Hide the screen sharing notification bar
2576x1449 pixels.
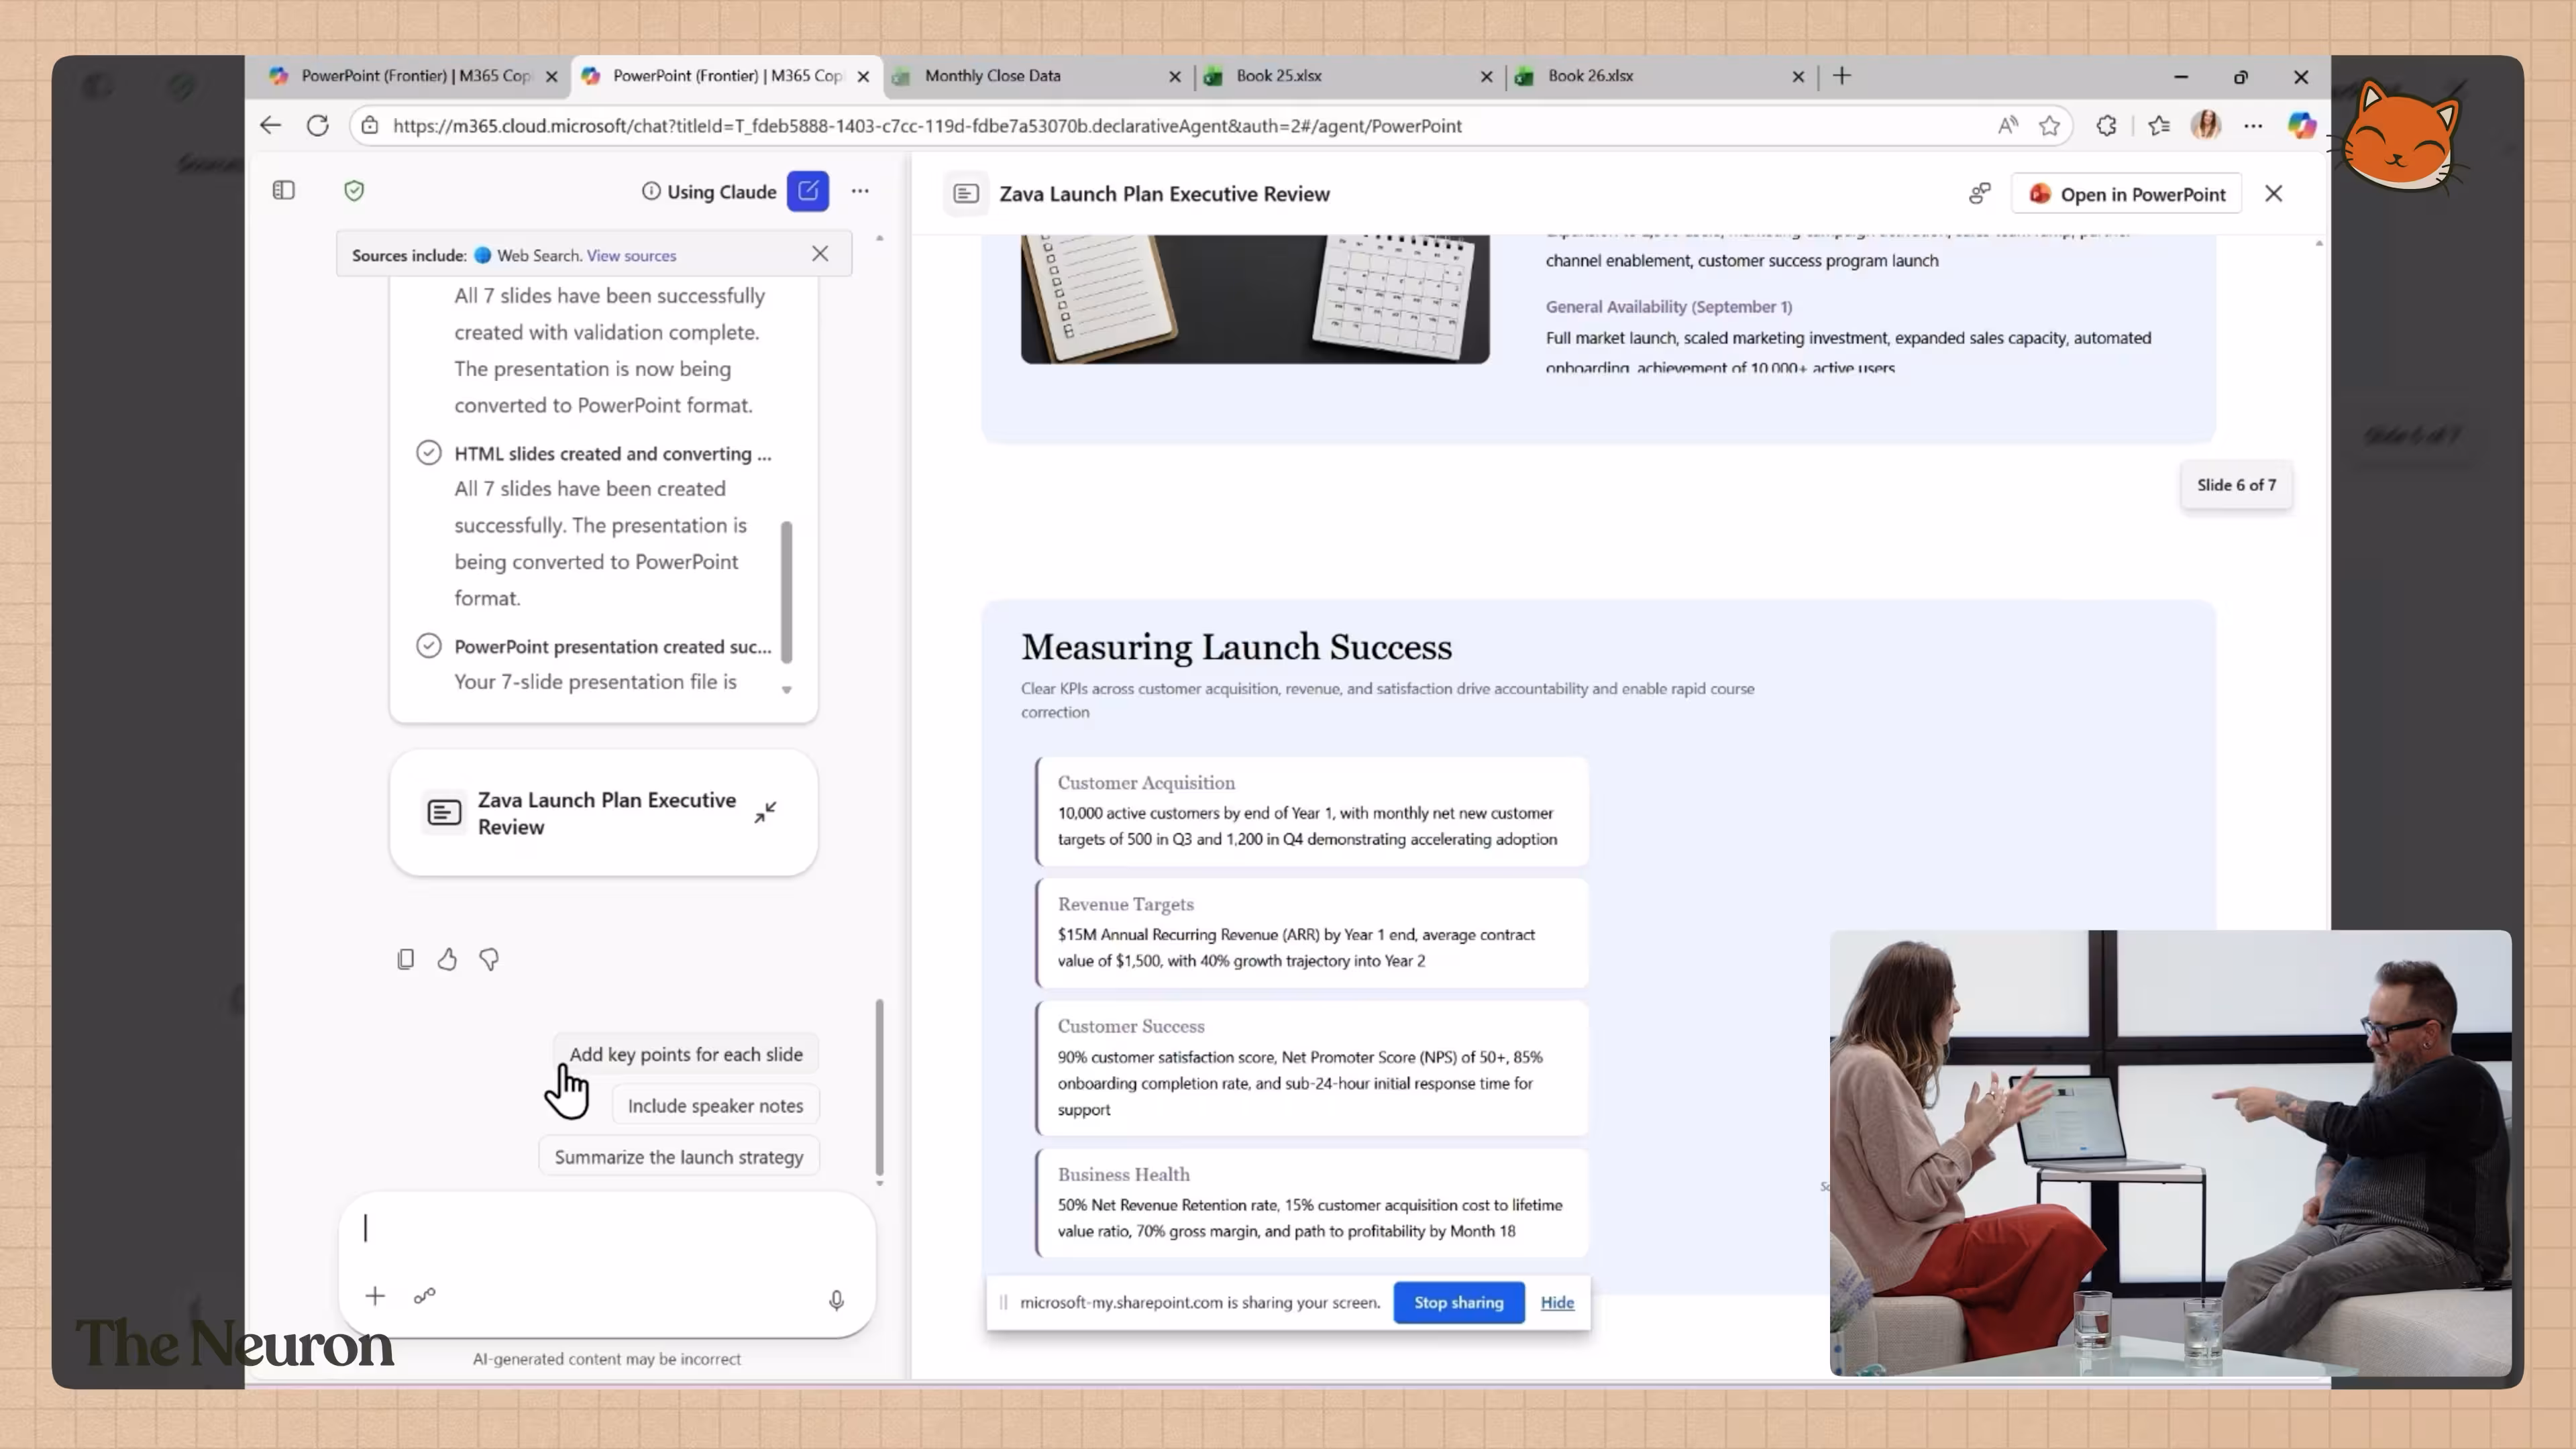1557,1302
